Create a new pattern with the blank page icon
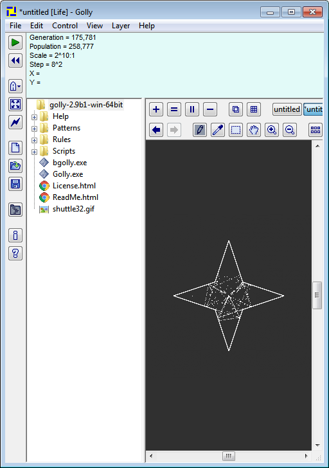329x468 pixels. pos(15,148)
